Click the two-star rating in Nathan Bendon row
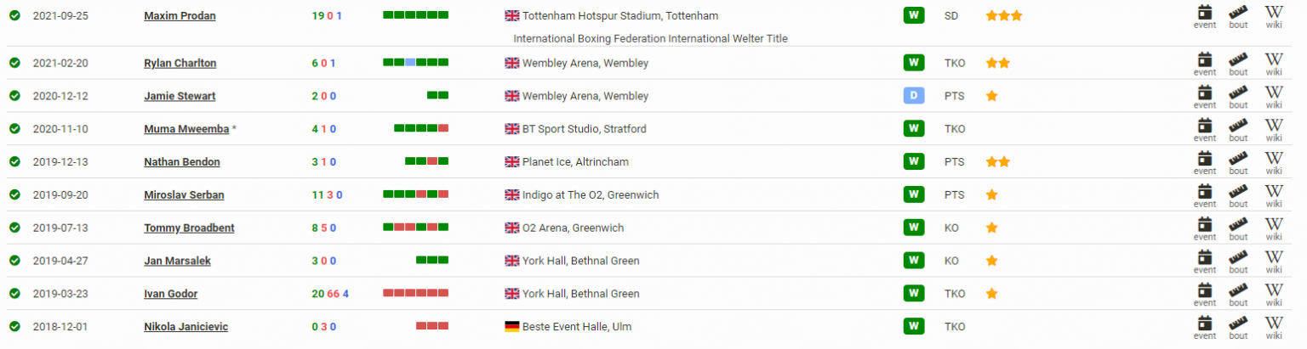The image size is (1307, 349). (997, 162)
